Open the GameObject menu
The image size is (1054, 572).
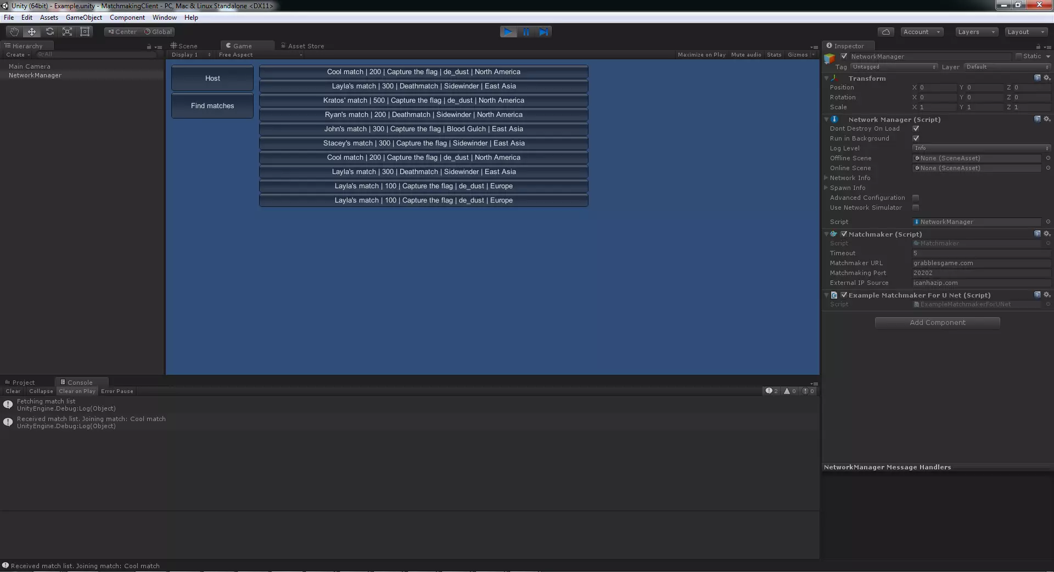84,18
